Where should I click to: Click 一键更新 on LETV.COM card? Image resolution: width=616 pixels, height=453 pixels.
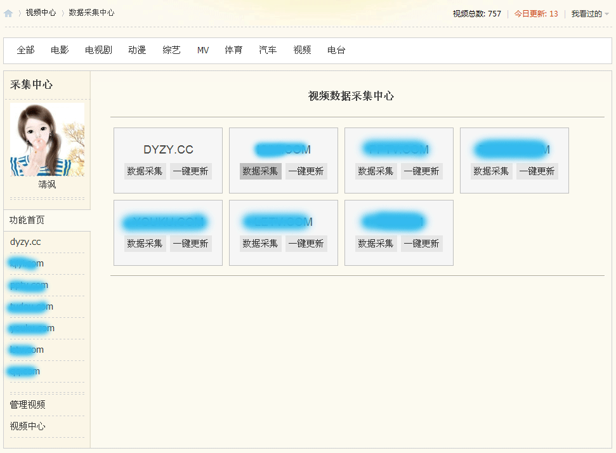[x=306, y=244]
